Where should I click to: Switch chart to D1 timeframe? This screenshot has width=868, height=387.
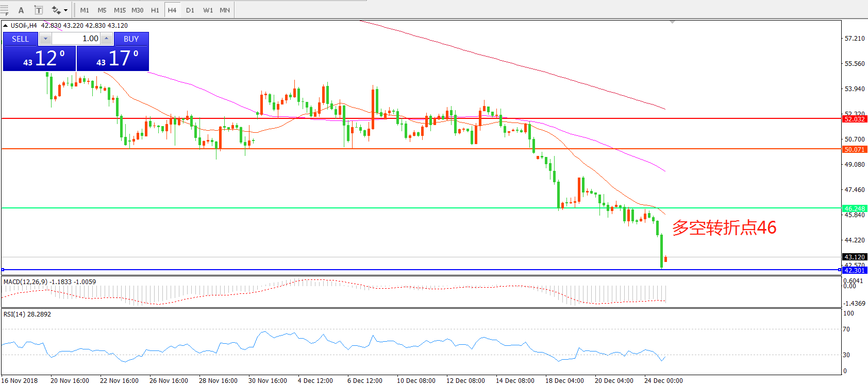[x=190, y=10]
